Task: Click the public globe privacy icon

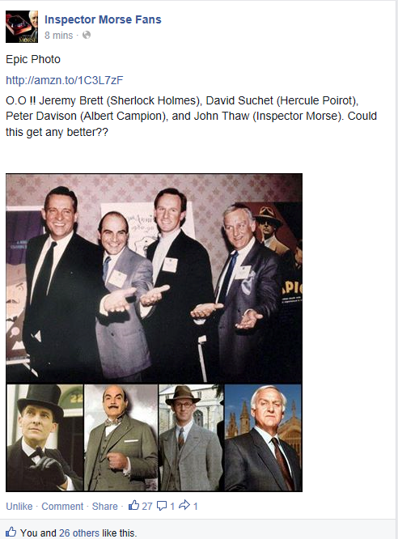Action: pos(87,35)
